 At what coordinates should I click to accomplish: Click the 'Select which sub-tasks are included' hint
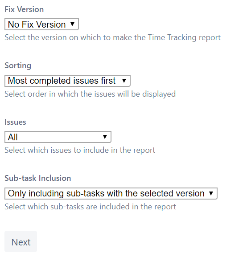click(x=90, y=207)
